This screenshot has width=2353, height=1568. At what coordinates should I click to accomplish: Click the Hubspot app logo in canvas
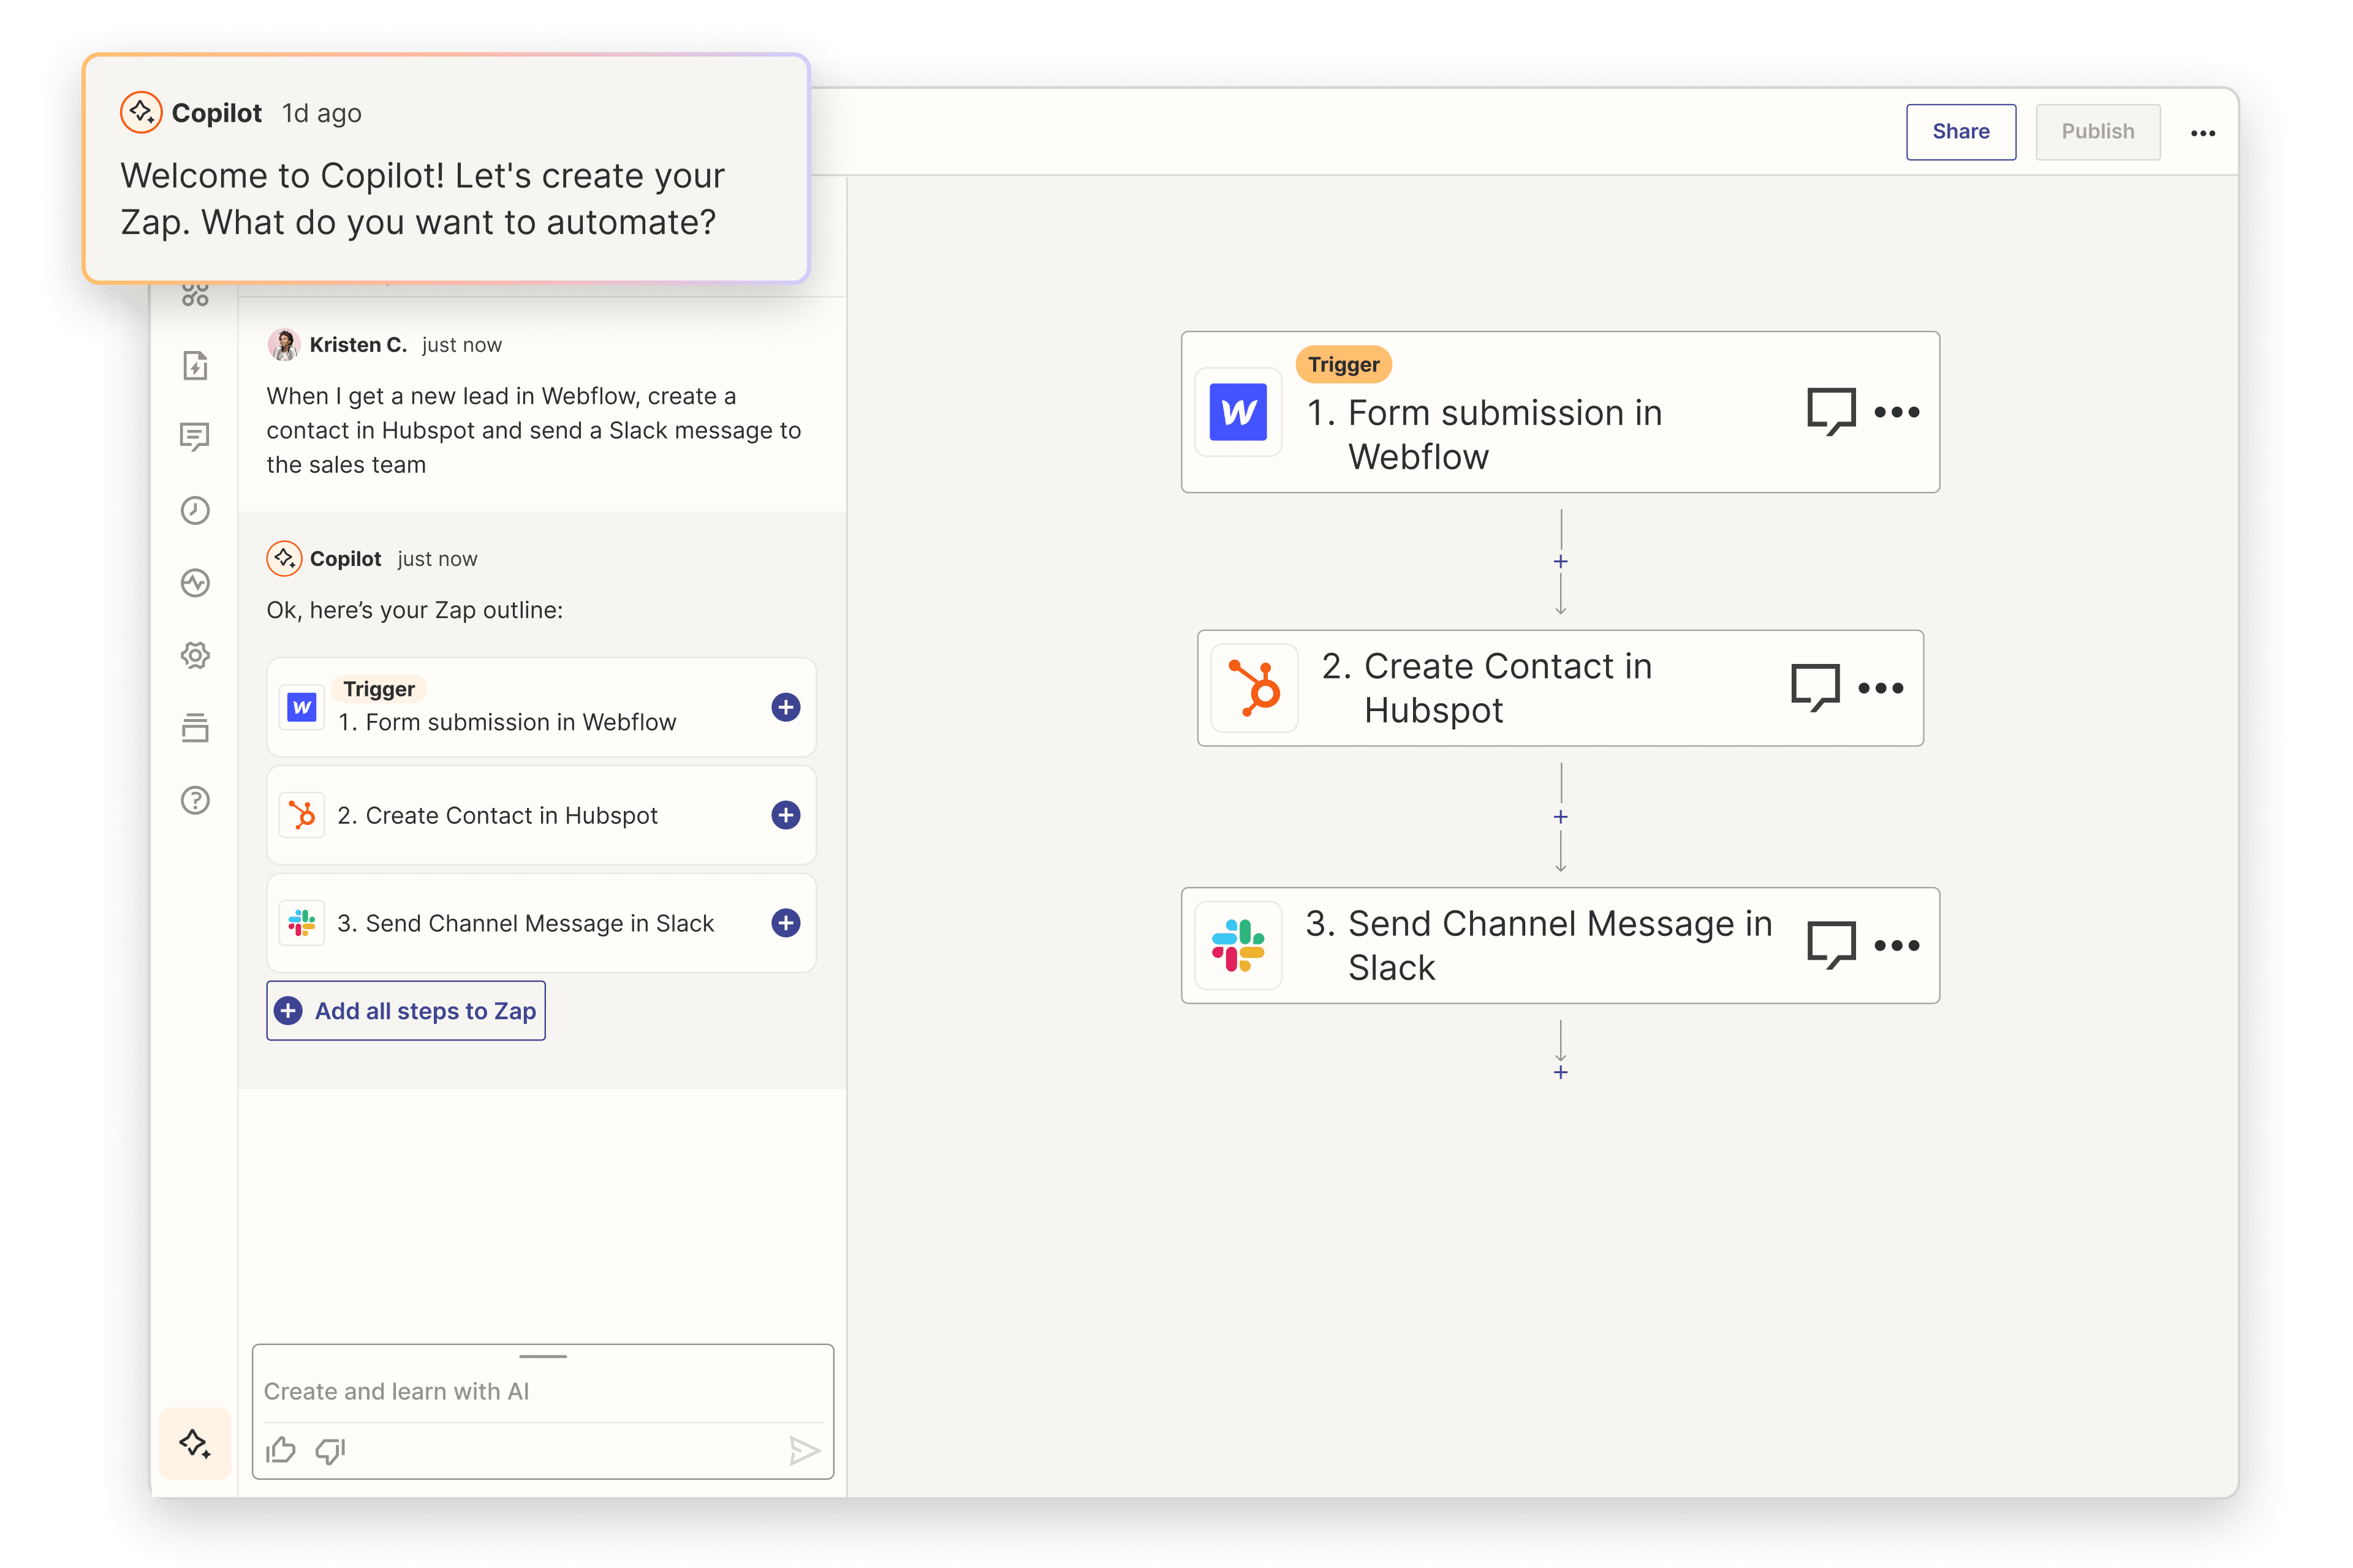point(1254,688)
